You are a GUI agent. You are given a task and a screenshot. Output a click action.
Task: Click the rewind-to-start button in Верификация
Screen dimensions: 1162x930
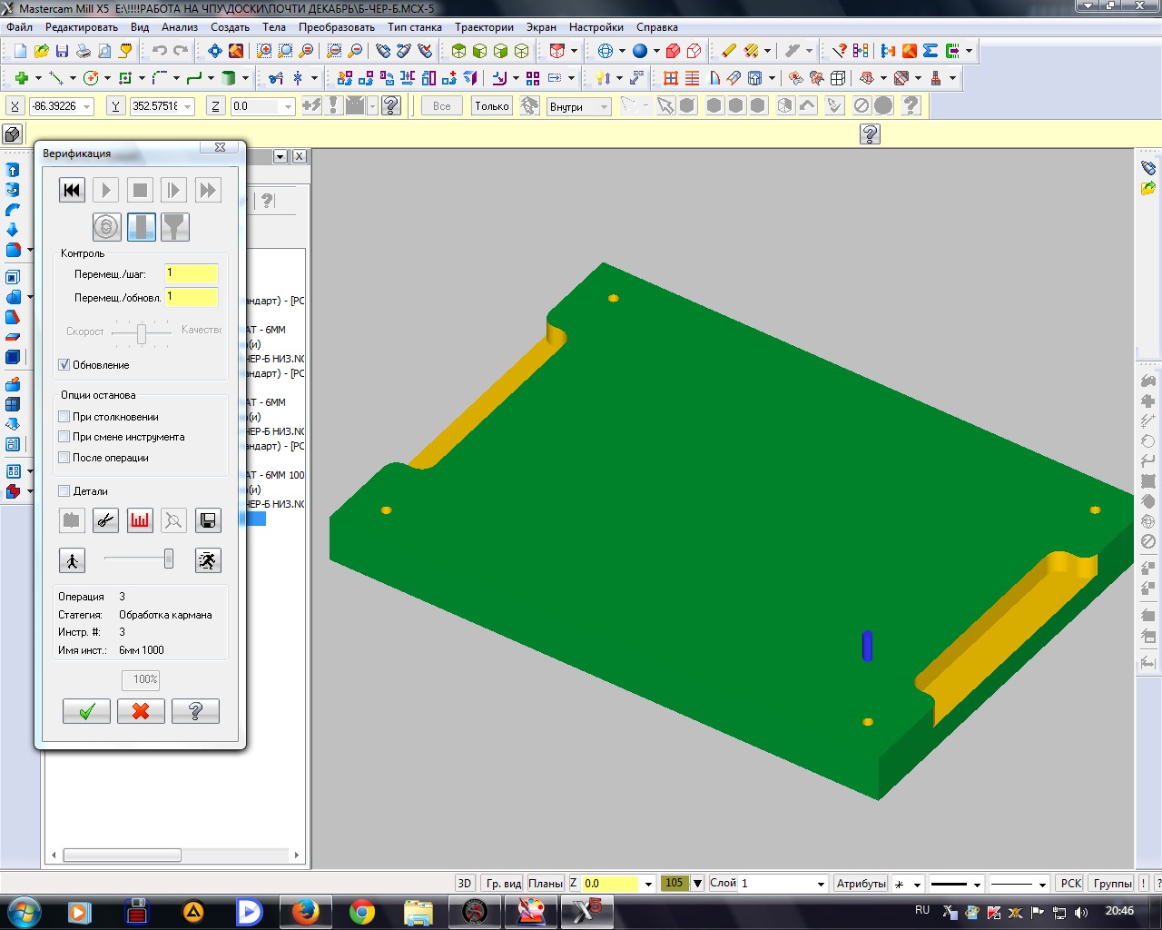(72, 190)
